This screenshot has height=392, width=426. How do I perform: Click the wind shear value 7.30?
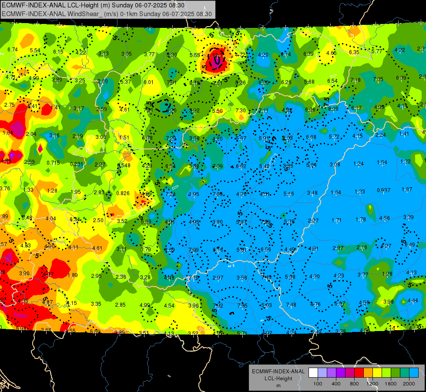tap(241, 111)
